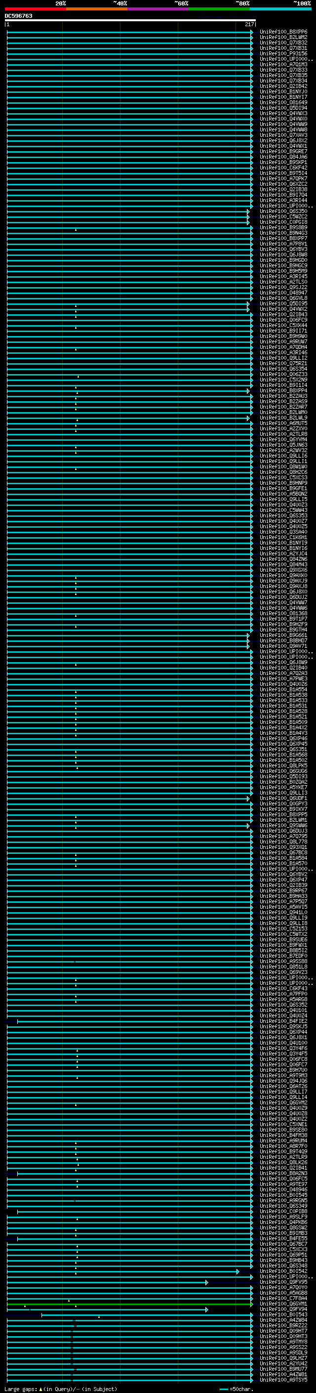Click the Large gaps legend text
The width and height of the screenshot is (316, 1393).
pyautogui.click(x=61, y=1389)
